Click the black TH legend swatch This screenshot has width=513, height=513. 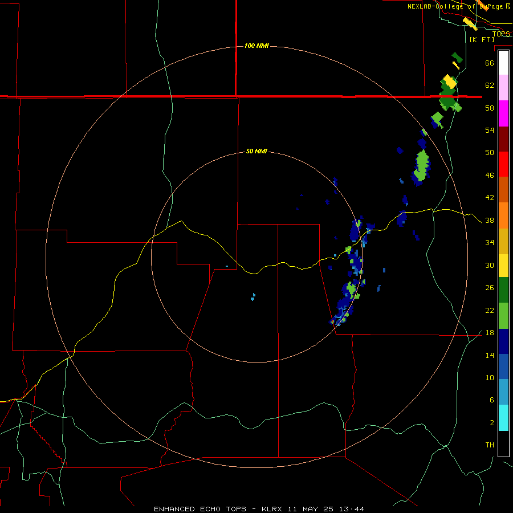pyautogui.click(x=503, y=443)
